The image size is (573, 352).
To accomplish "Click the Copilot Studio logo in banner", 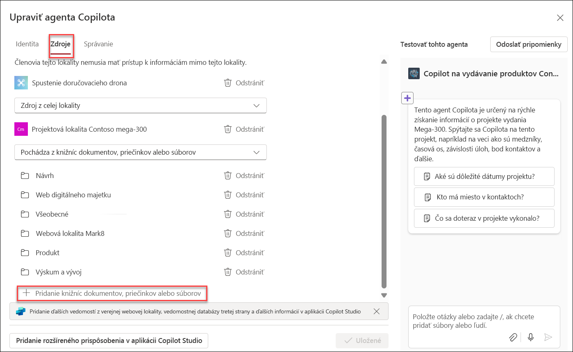I will coord(20,311).
